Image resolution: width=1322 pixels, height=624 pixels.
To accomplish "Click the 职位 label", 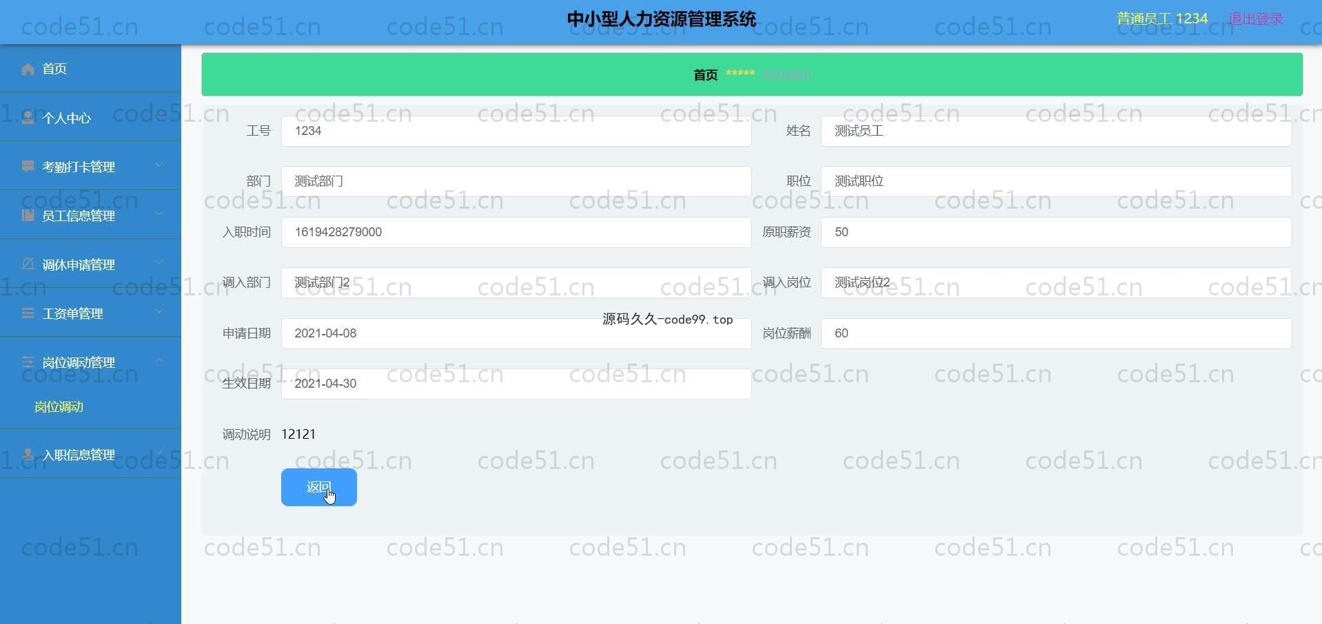I will (798, 181).
